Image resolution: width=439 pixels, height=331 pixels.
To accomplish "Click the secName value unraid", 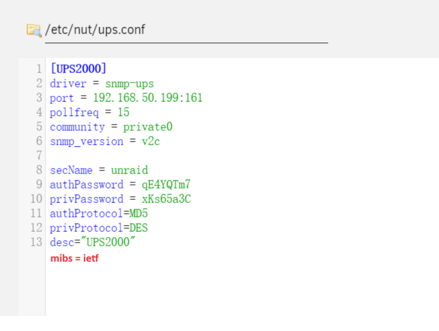I will [130, 170].
